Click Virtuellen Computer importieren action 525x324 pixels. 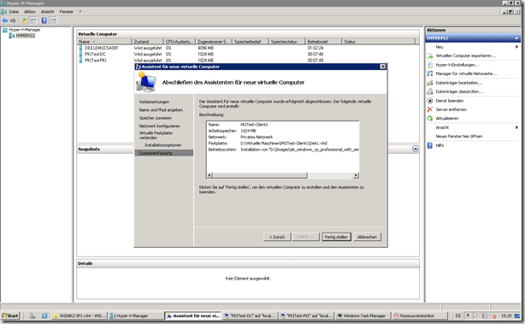pos(465,56)
